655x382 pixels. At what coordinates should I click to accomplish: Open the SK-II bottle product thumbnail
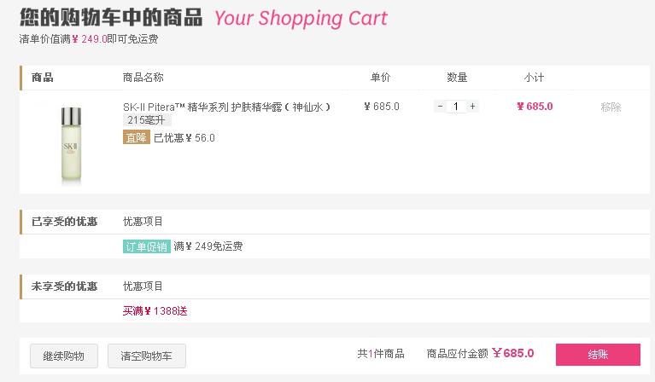[71, 143]
